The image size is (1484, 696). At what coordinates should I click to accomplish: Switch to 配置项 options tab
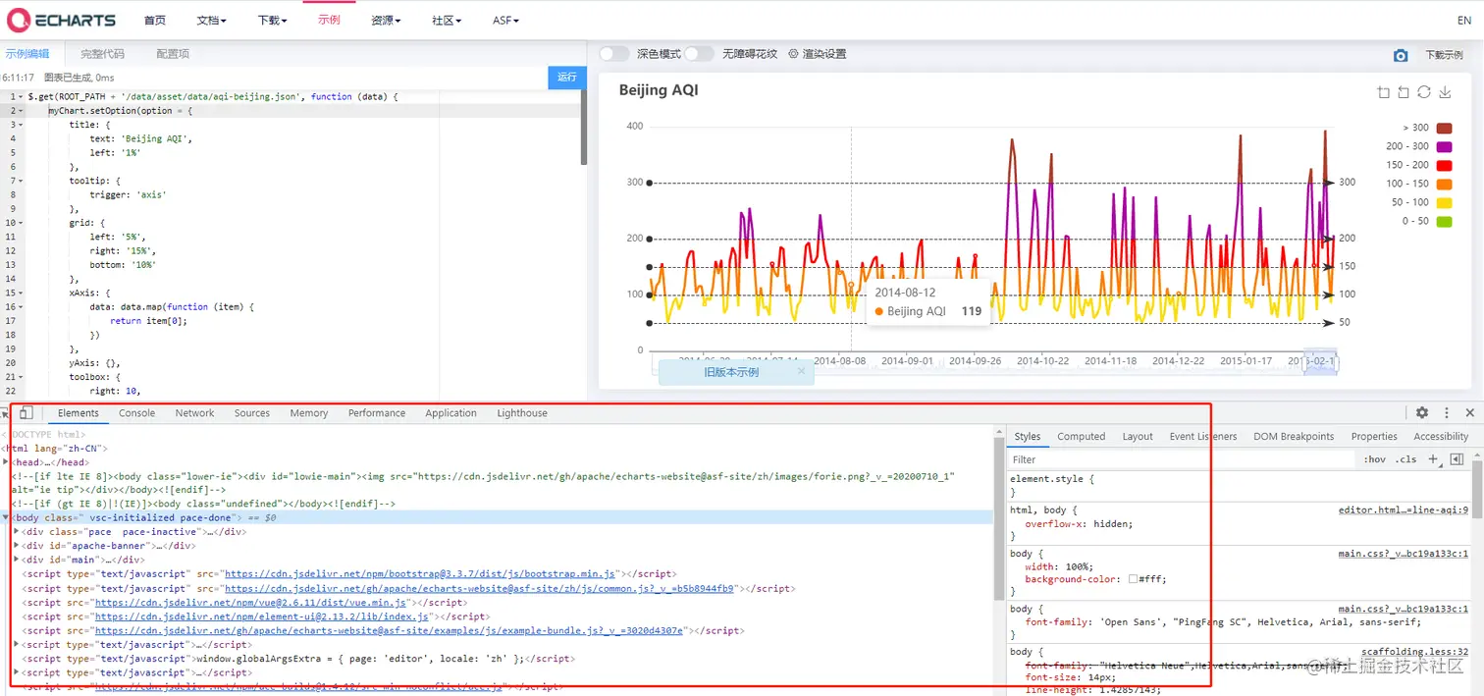coord(173,54)
